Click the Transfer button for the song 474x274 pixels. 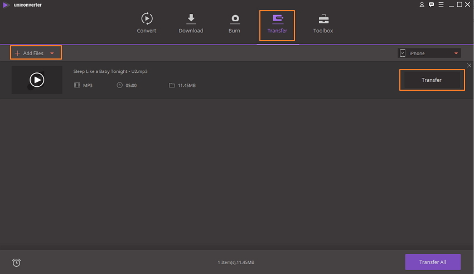[x=431, y=80]
